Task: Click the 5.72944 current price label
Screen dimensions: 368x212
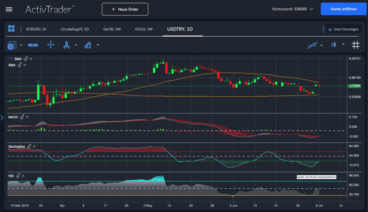Action: click(354, 86)
